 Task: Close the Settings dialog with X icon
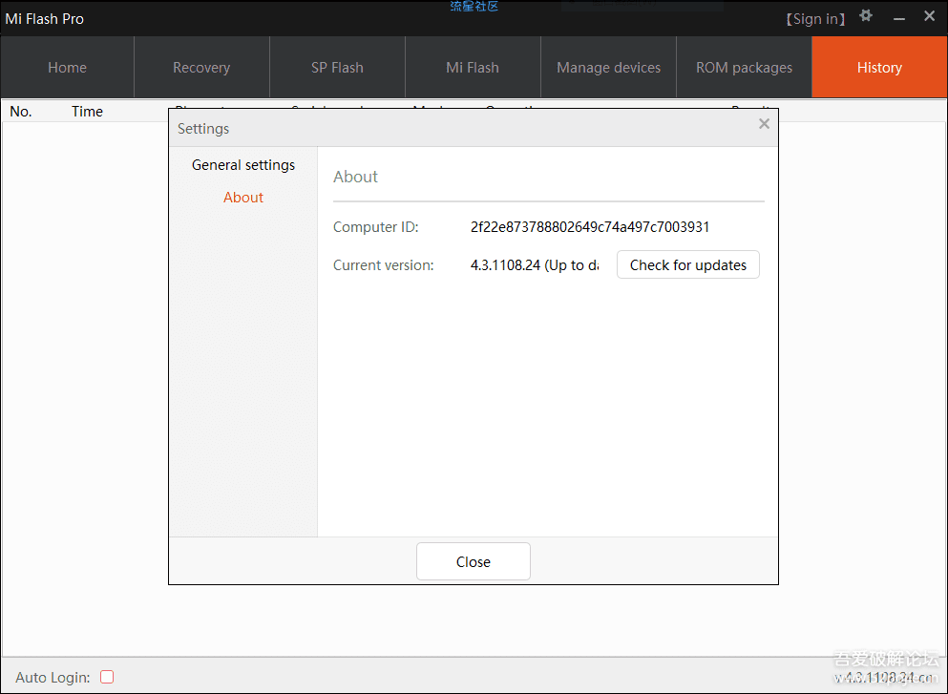click(x=764, y=124)
